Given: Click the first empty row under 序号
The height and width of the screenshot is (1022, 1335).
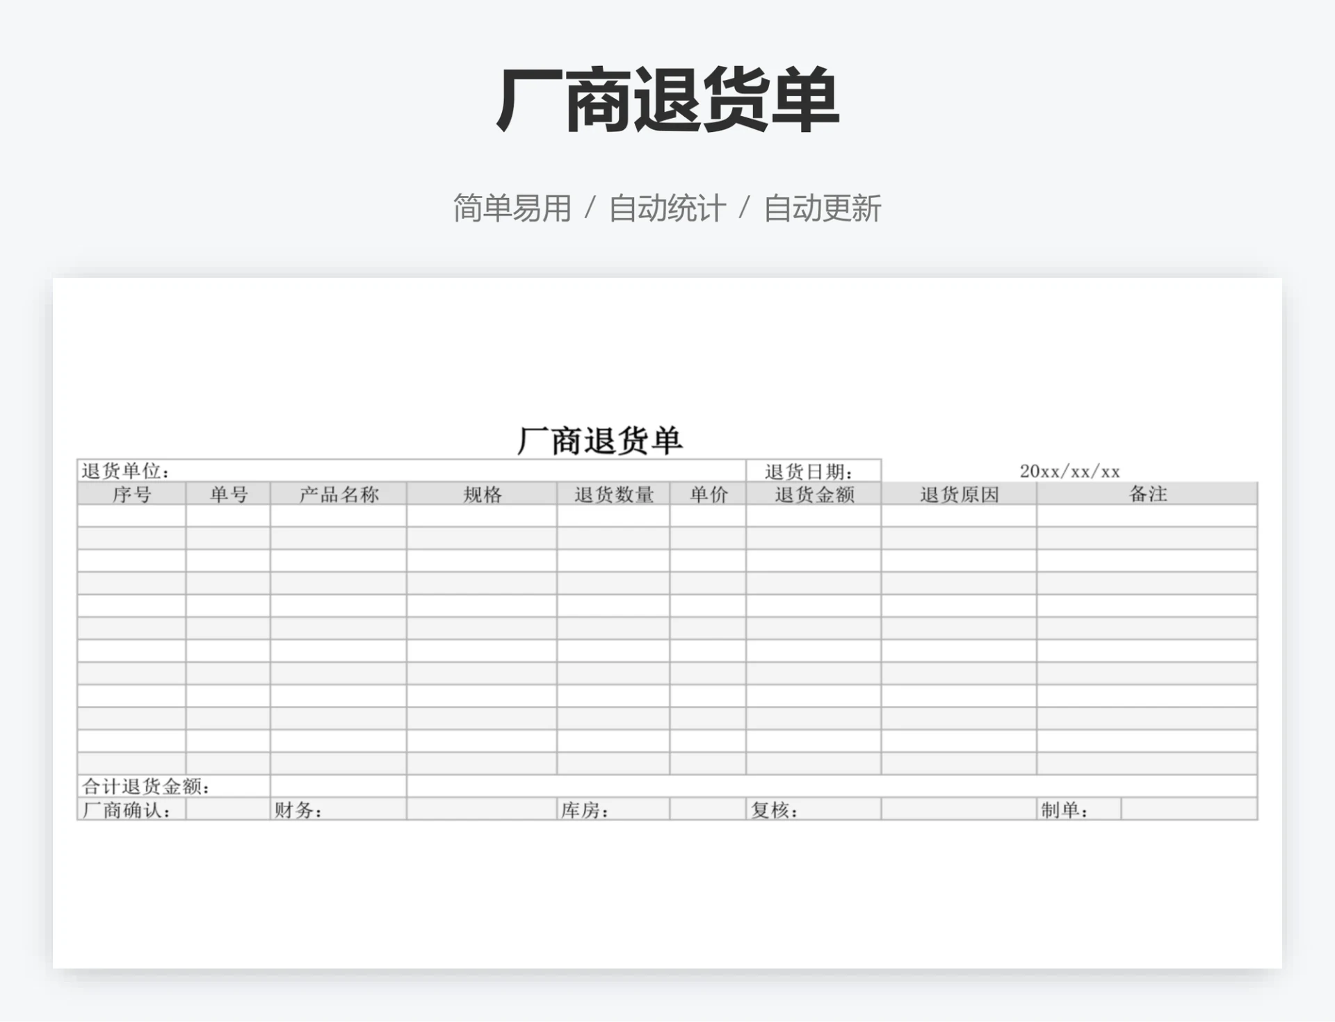Looking at the screenshot, I should [x=132, y=516].
